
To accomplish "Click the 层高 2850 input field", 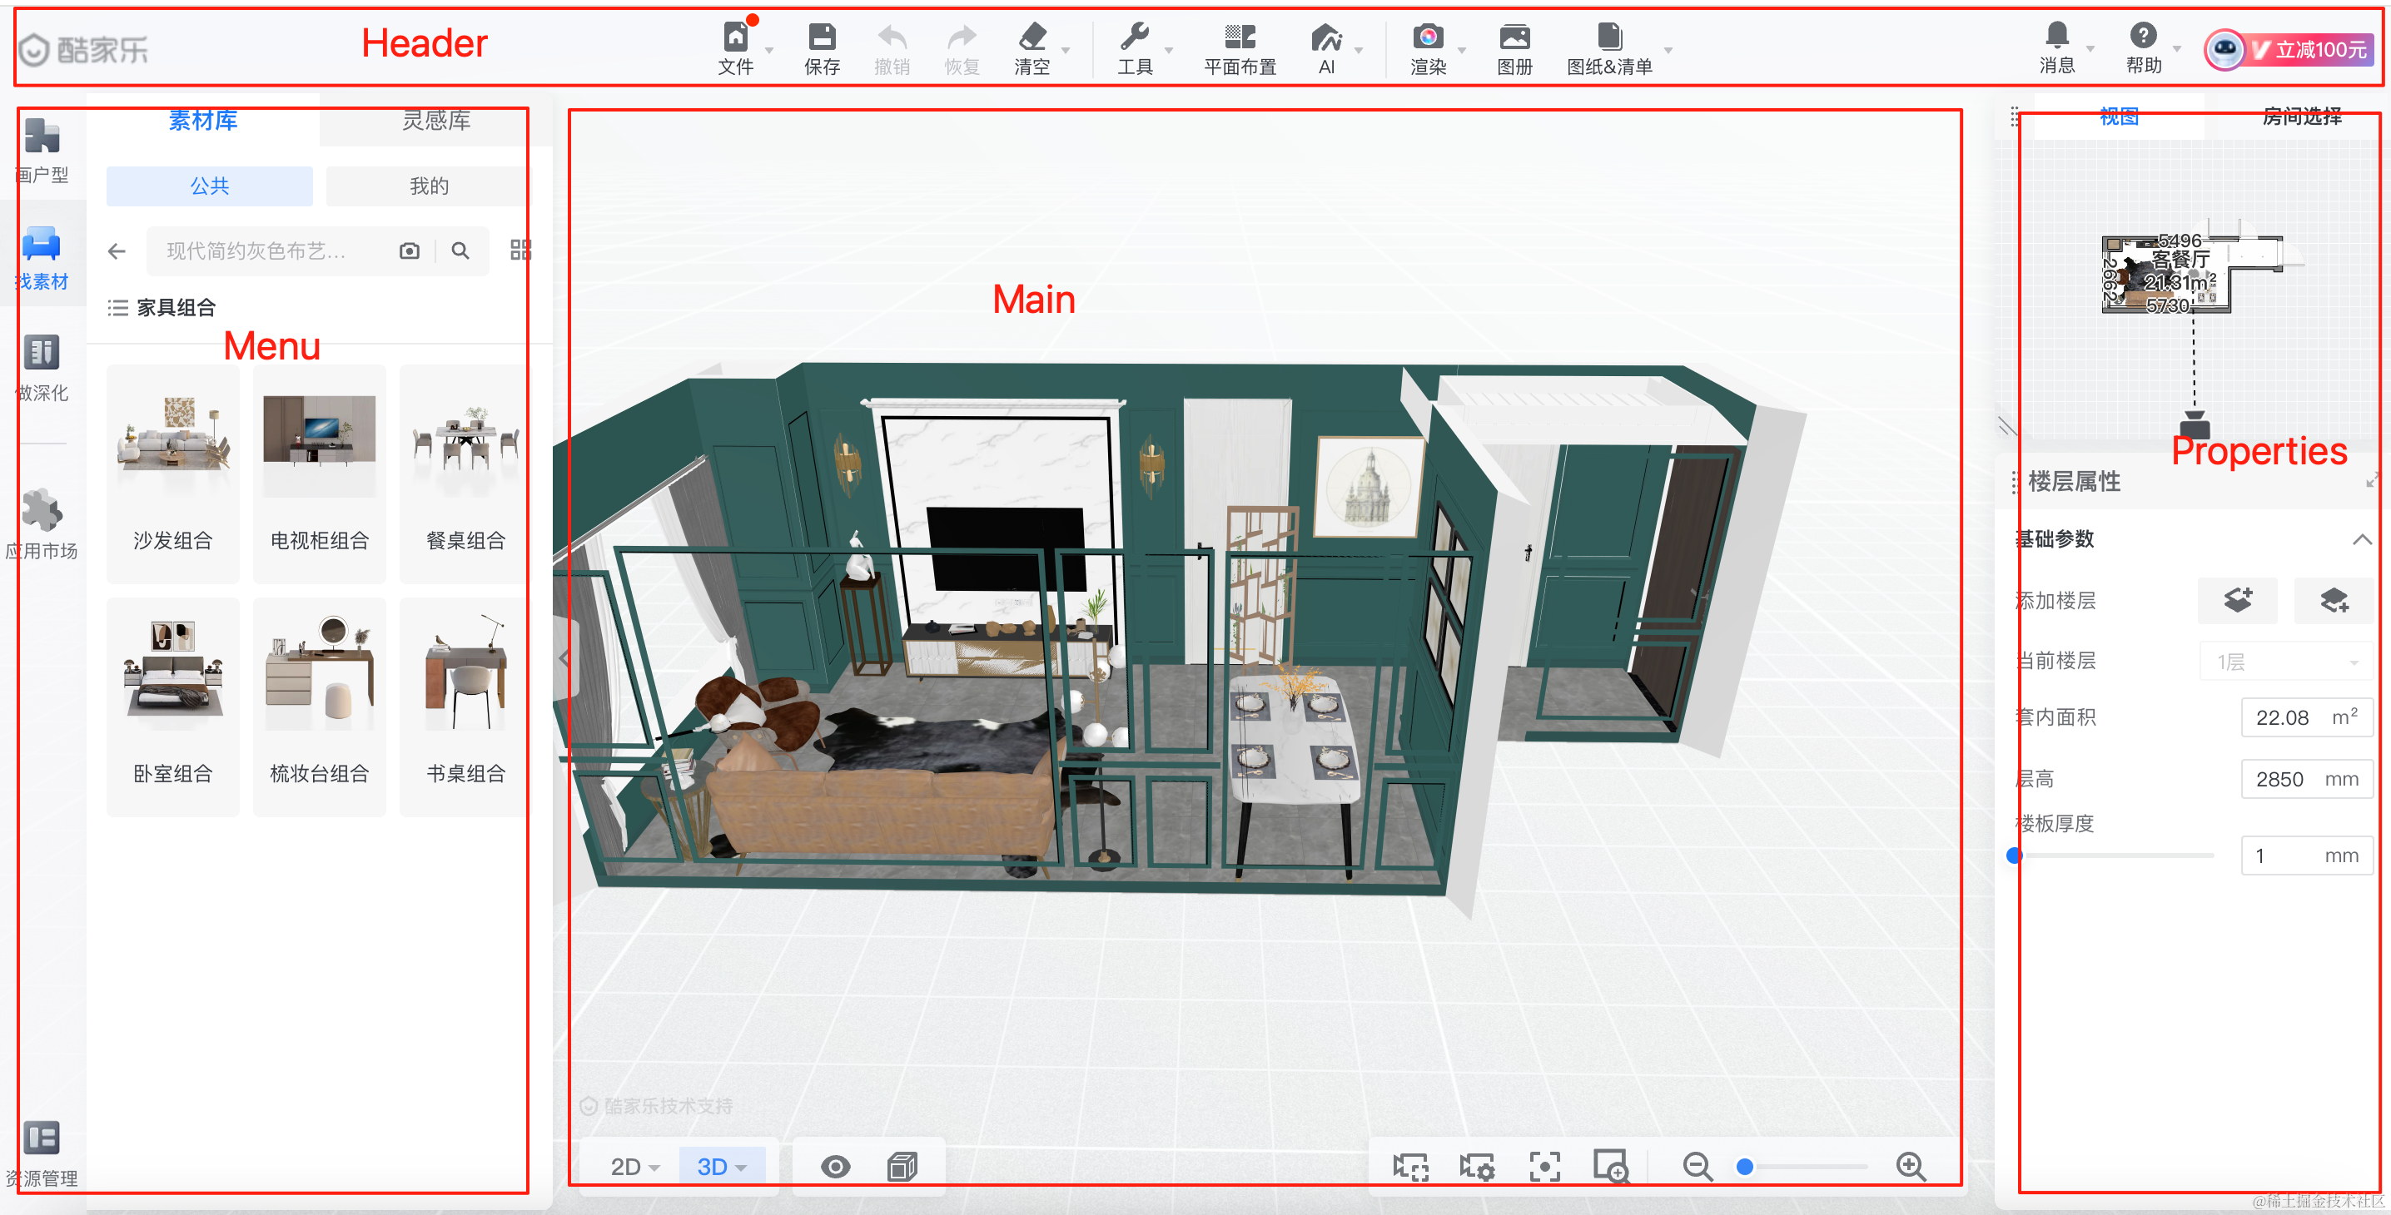I will click(2307, 779).
